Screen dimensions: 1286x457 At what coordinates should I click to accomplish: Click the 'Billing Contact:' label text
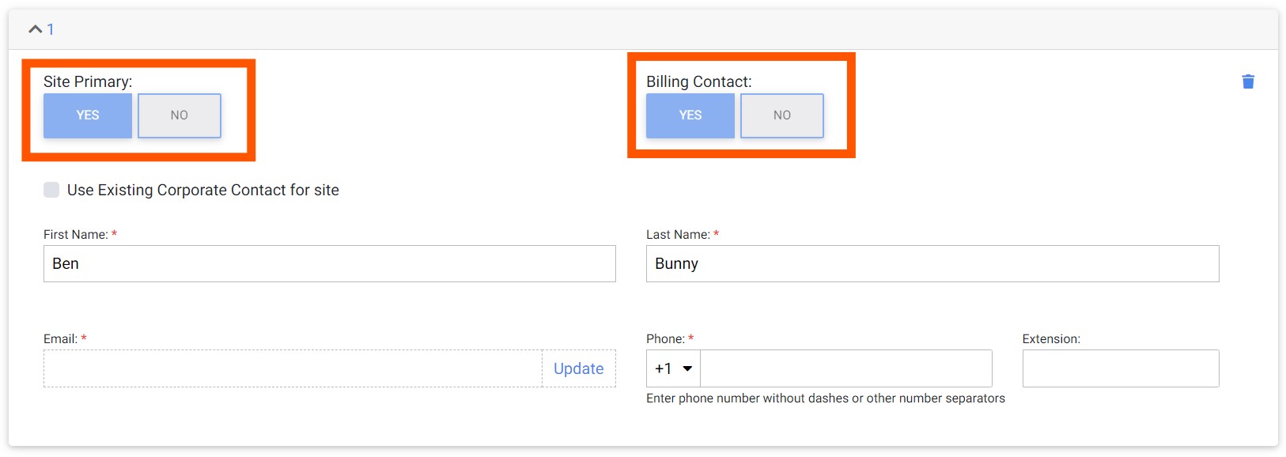pyautogui.click(x=698, y=81)
